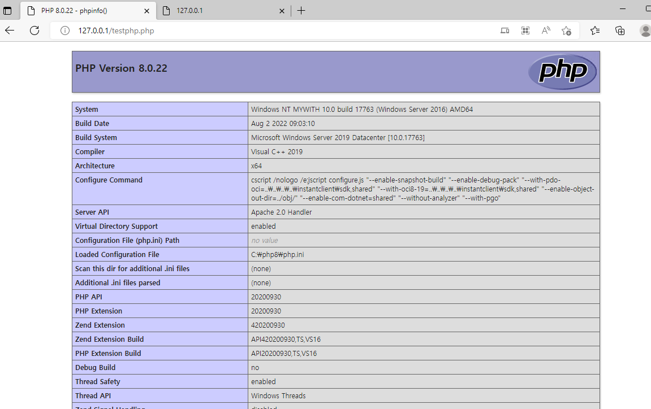The height and width of the screenshot is (409, 651).
Task: Close the 127.0.0.1 tab
Action: point(282,11)
